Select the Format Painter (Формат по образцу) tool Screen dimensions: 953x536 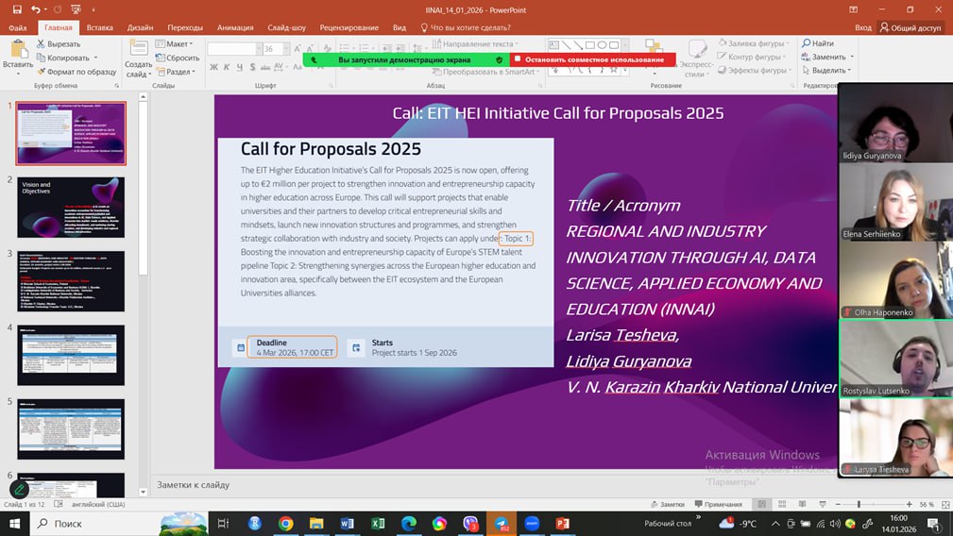click(41, 71)
